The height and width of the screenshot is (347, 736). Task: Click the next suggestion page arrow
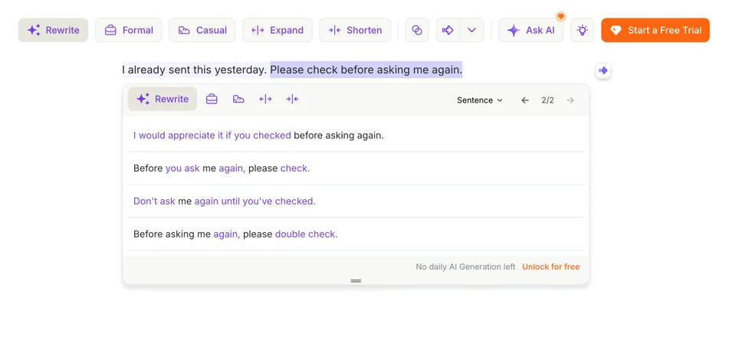(570, 100)
